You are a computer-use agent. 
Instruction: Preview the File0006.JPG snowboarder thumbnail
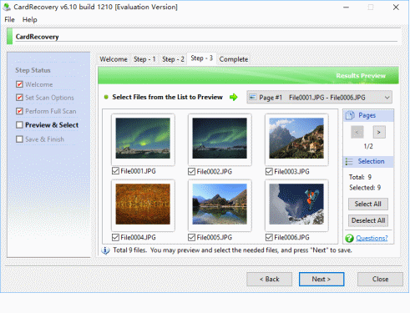pyautogui.click(x=296, y=204)
